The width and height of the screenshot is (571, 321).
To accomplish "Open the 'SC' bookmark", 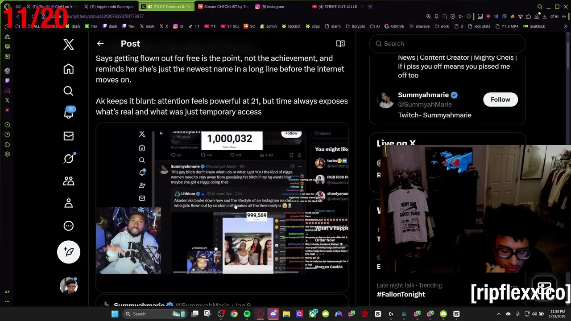I will [x=249, y=26].
